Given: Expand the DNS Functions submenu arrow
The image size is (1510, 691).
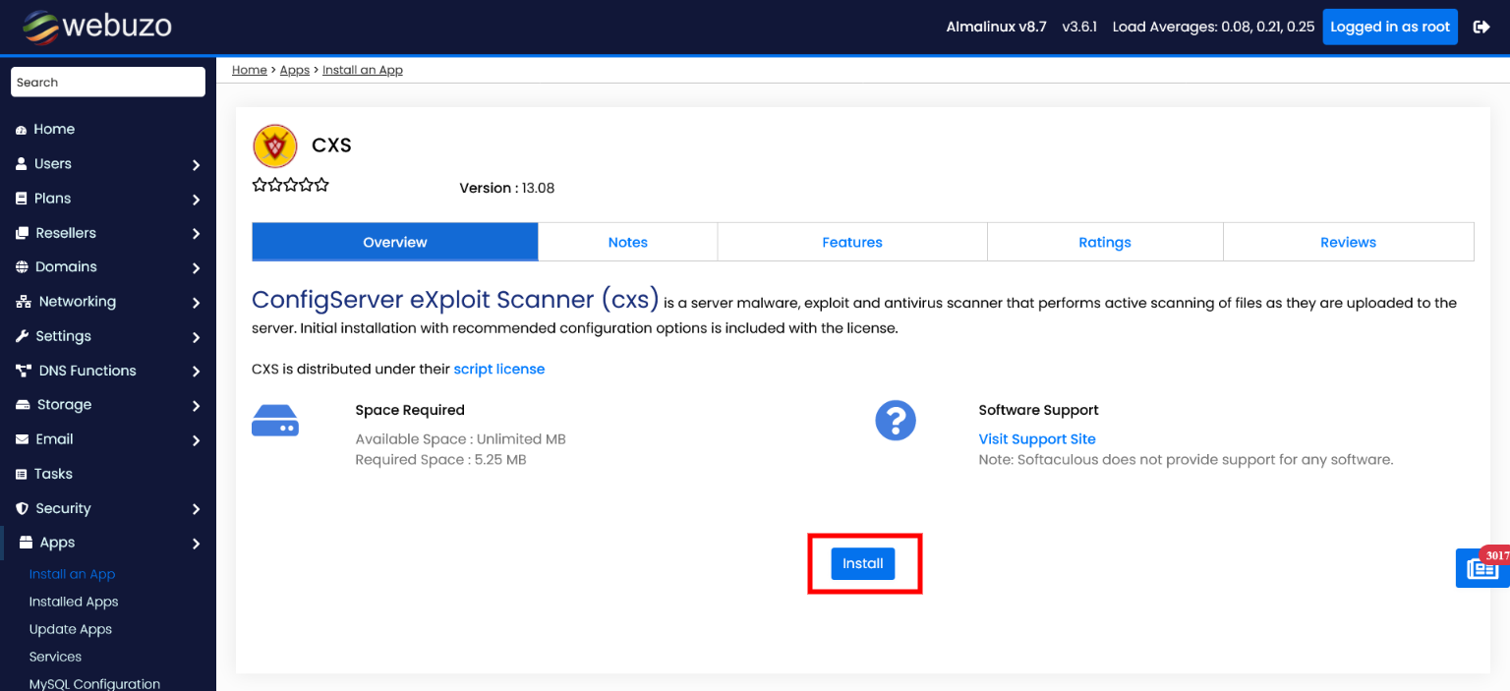Looking at the screenshot, I should 196,372.
